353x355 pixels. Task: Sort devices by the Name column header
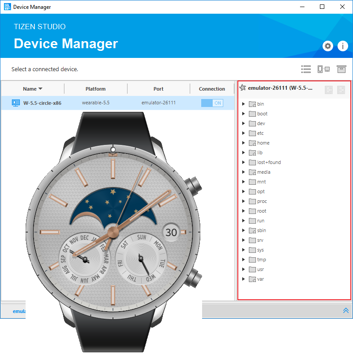coord(33,89)
